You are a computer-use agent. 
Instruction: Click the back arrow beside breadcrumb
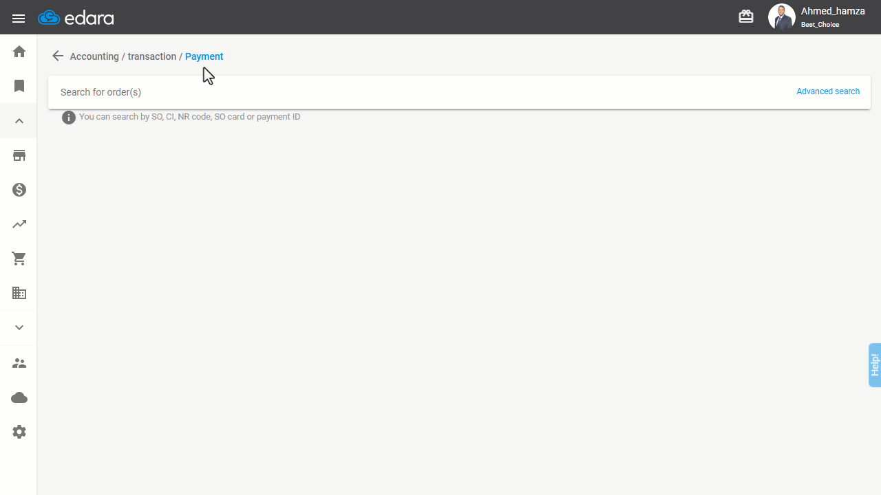point(58,56)
